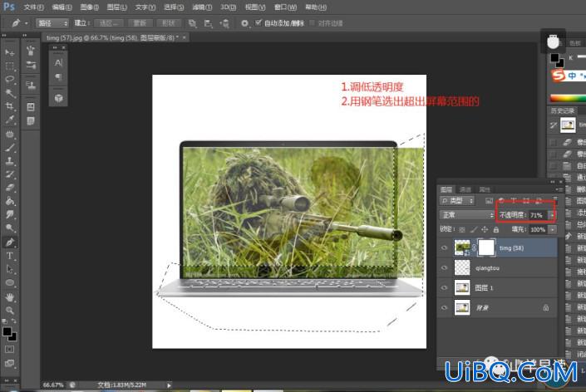Select the timg (57).jpg document tab
This screenshot has height=392, width=586.
pos(115,37)
